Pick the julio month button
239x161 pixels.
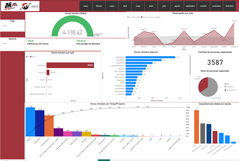point(164,6)
